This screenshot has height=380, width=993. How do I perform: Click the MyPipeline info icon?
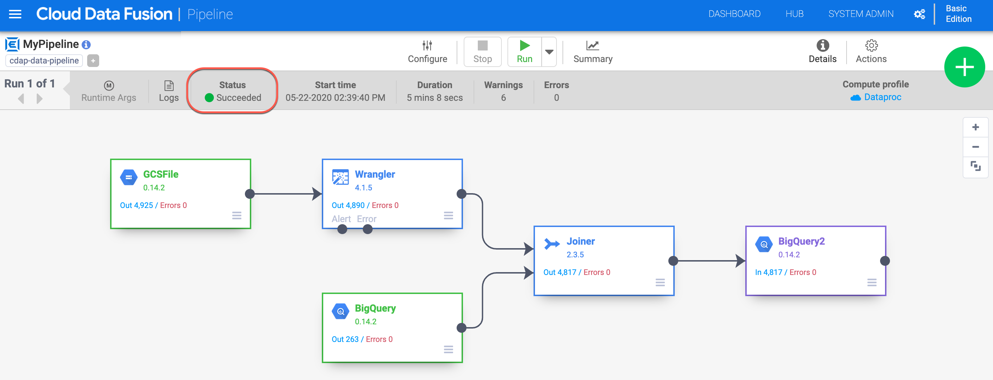coord(86,45)
